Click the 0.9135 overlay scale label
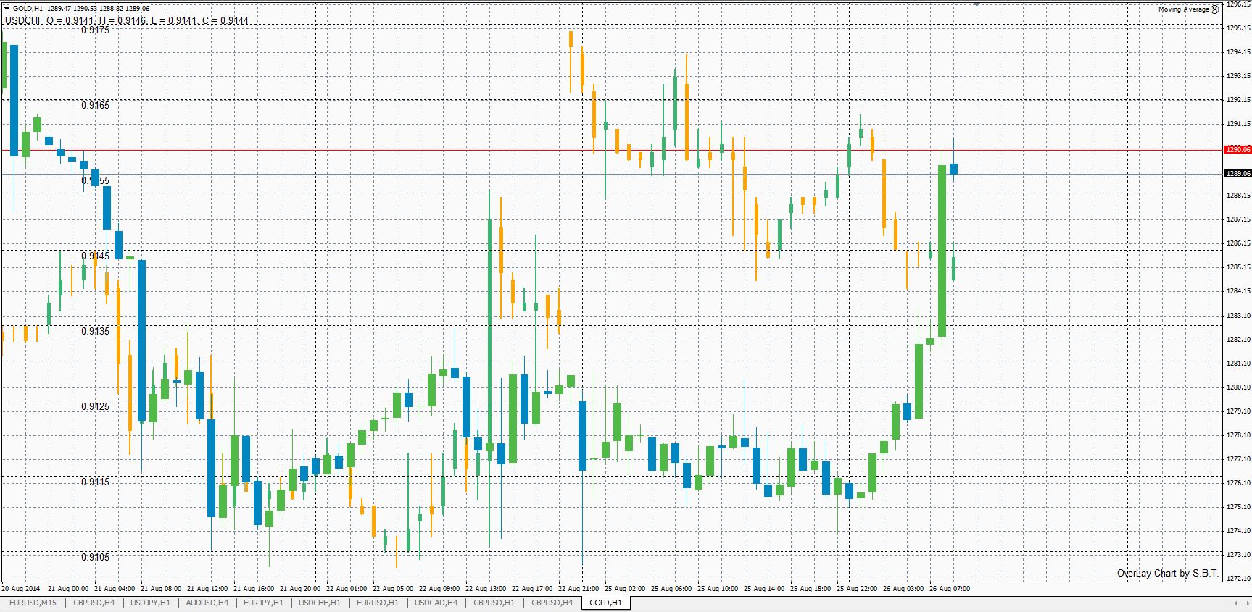 [96, 331]
